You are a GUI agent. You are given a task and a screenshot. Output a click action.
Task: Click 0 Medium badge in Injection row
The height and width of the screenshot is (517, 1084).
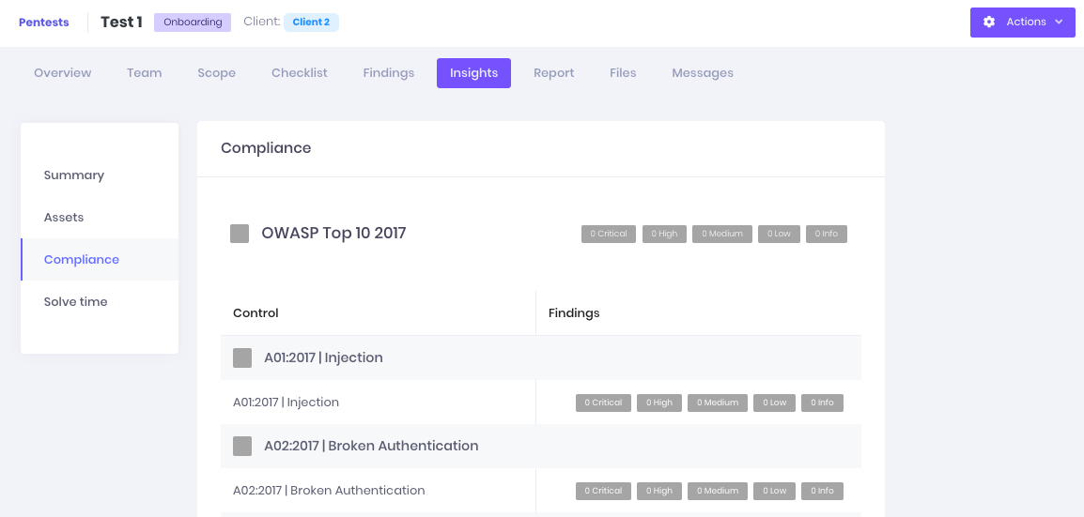[x=718, y=403]
